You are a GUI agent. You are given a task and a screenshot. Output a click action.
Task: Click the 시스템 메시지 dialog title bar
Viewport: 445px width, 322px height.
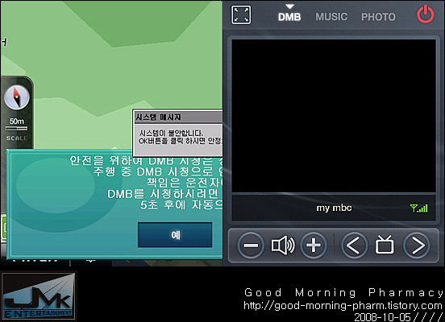[178, 117]
